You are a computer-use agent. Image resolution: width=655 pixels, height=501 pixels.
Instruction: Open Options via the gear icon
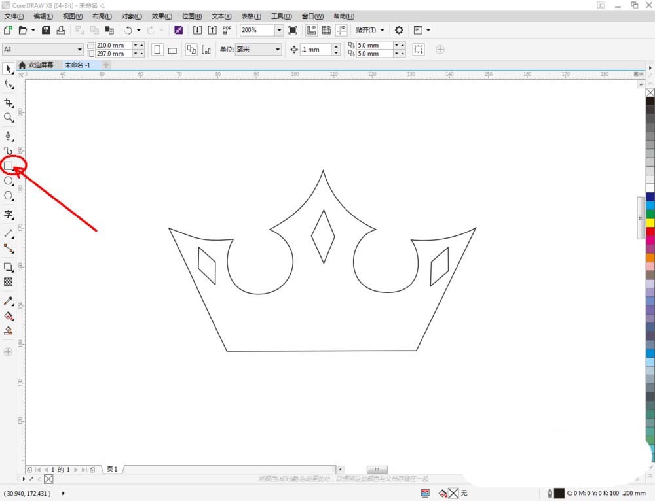pyautogui.click(x=399, y=30)
